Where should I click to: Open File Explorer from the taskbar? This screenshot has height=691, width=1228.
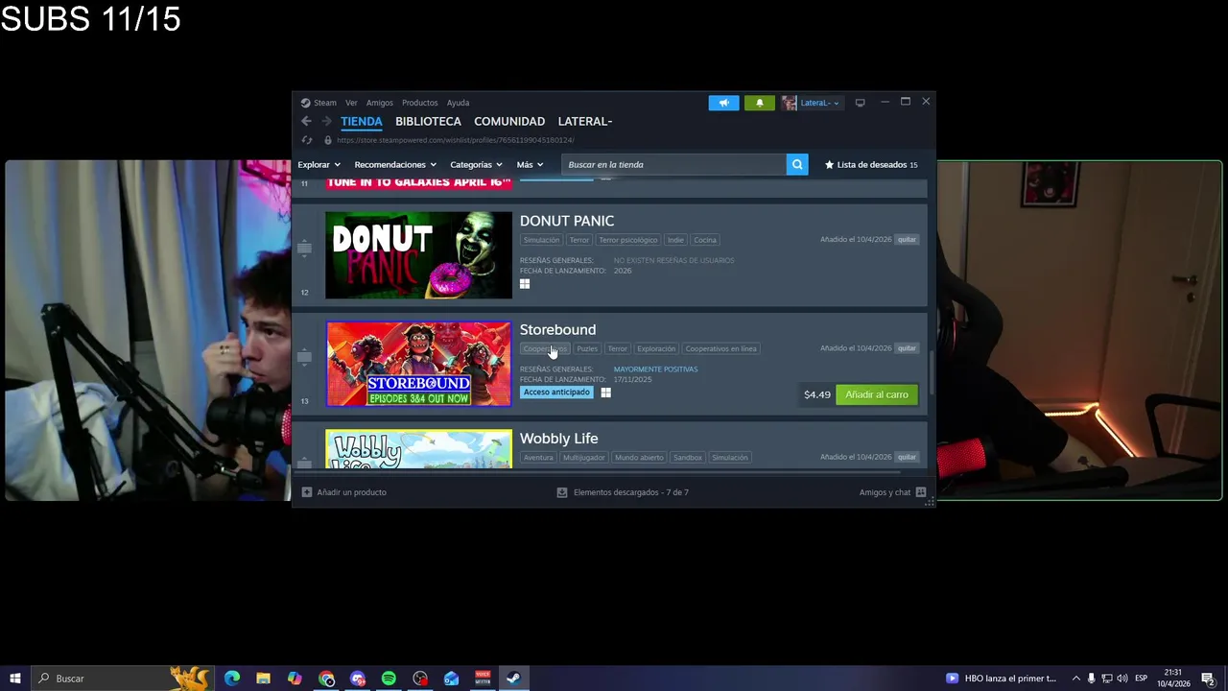[x=263, y=679]
